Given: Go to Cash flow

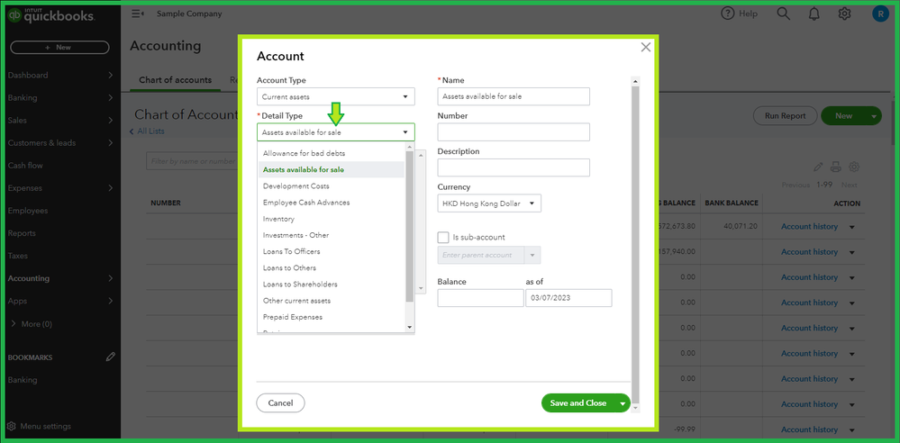Looking at the screenshot, I should coord(25,166).
